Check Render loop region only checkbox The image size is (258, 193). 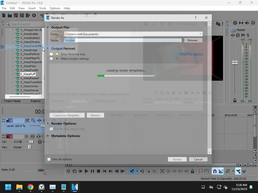(51, 129)
